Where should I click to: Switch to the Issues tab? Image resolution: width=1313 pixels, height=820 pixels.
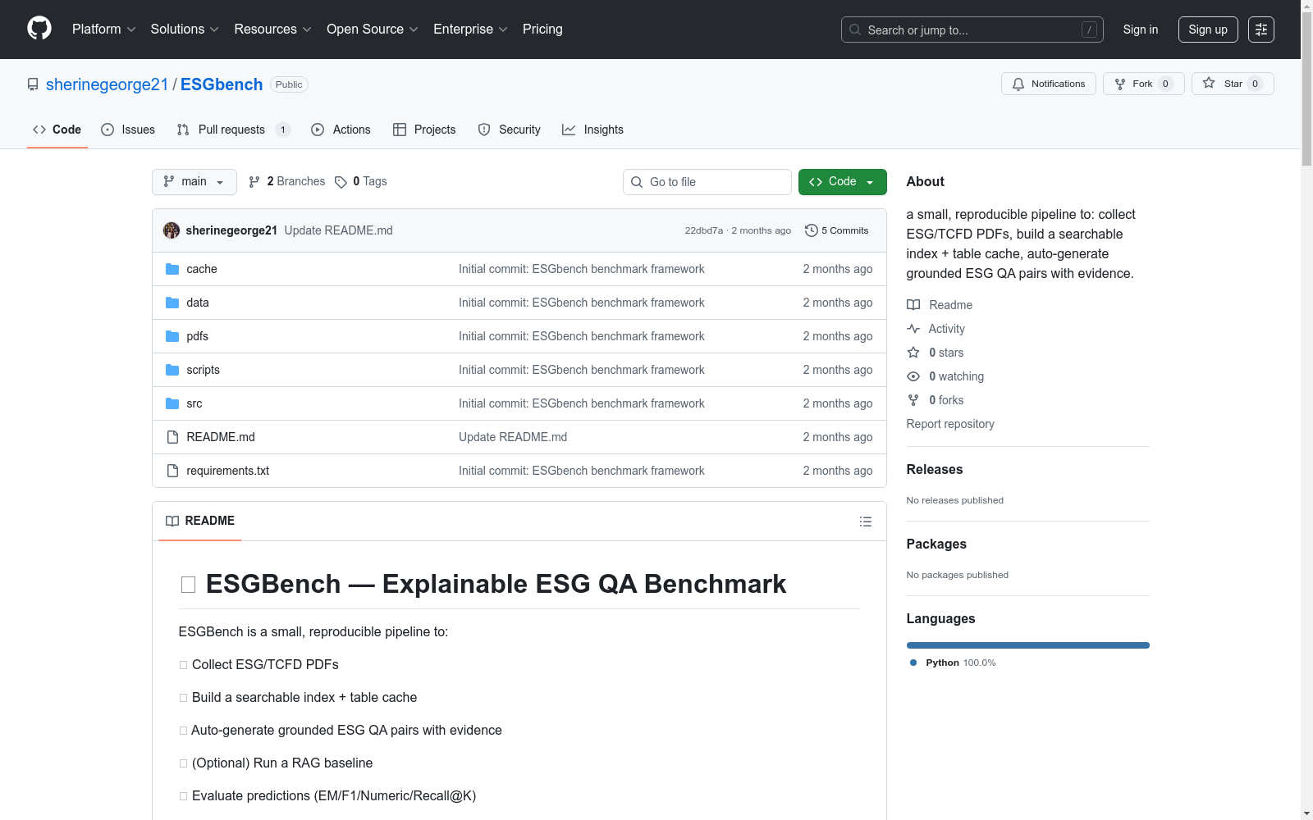128,130
